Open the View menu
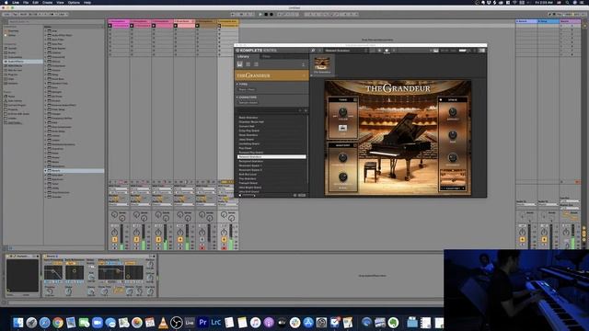Image resolution: width=589 pixels, height=331 pixels. [60, 2]
